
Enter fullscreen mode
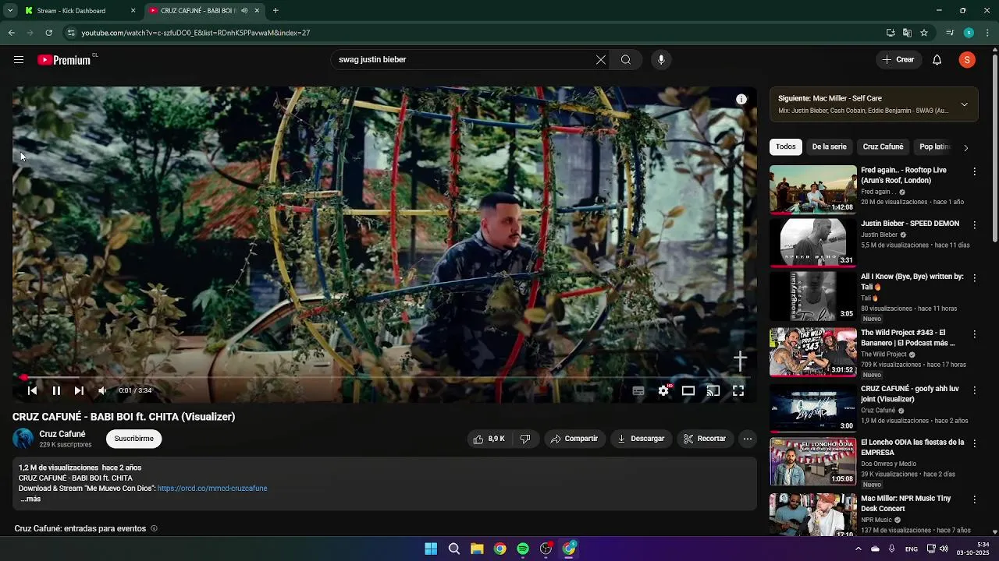(x=738, y=391)
